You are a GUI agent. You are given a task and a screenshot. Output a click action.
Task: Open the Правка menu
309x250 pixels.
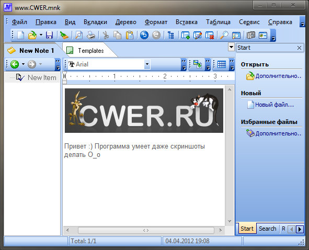pos(45,22)
